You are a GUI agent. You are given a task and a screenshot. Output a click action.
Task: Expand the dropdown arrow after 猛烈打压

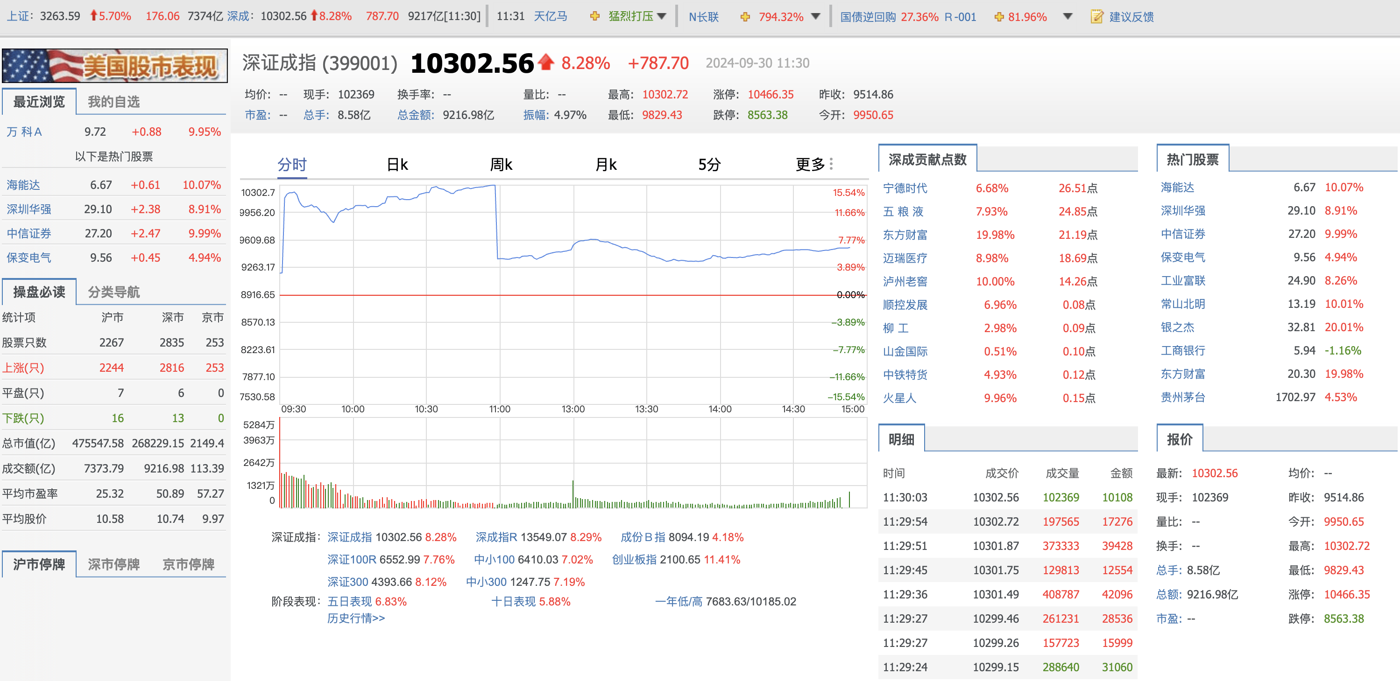pyautogui.click(x=661, y=16)
